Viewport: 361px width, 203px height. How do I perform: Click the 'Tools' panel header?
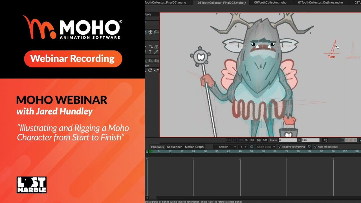click(x=148, y=14)
